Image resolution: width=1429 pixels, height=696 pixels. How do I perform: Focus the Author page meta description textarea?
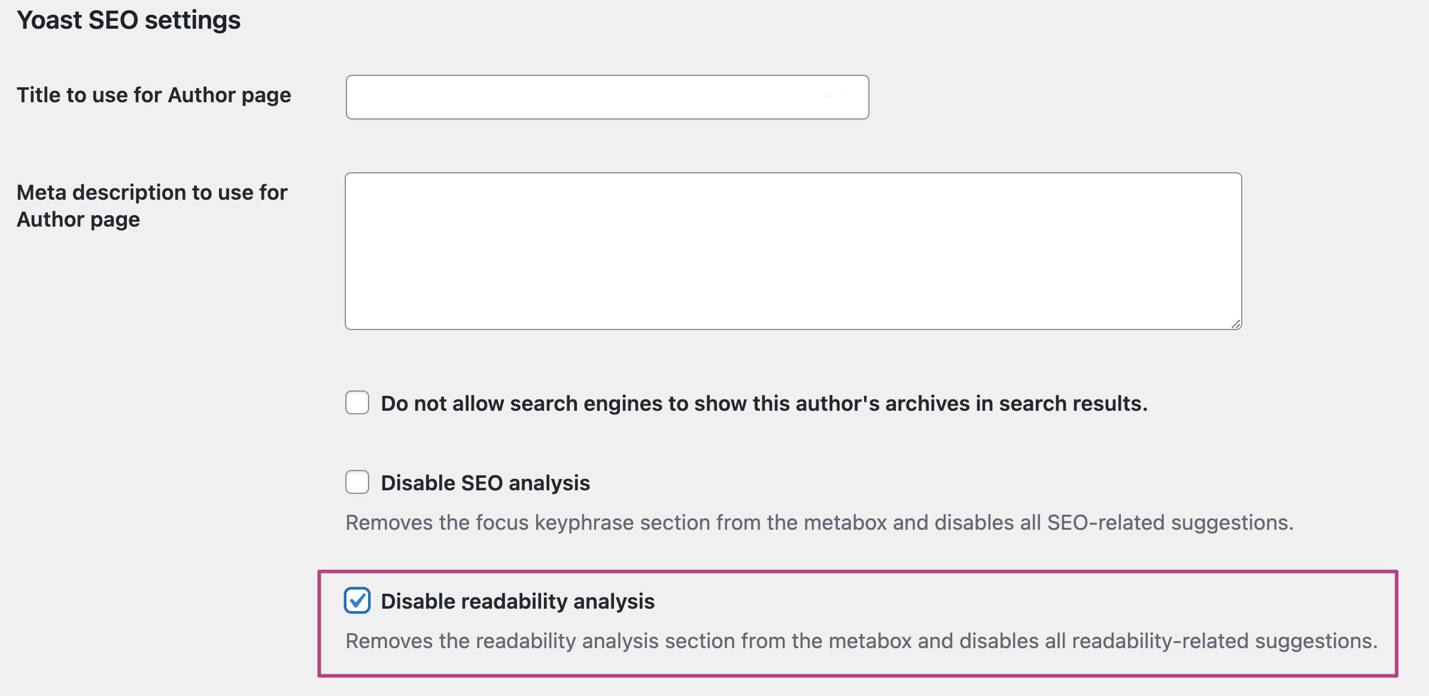[x=793, y=251]
